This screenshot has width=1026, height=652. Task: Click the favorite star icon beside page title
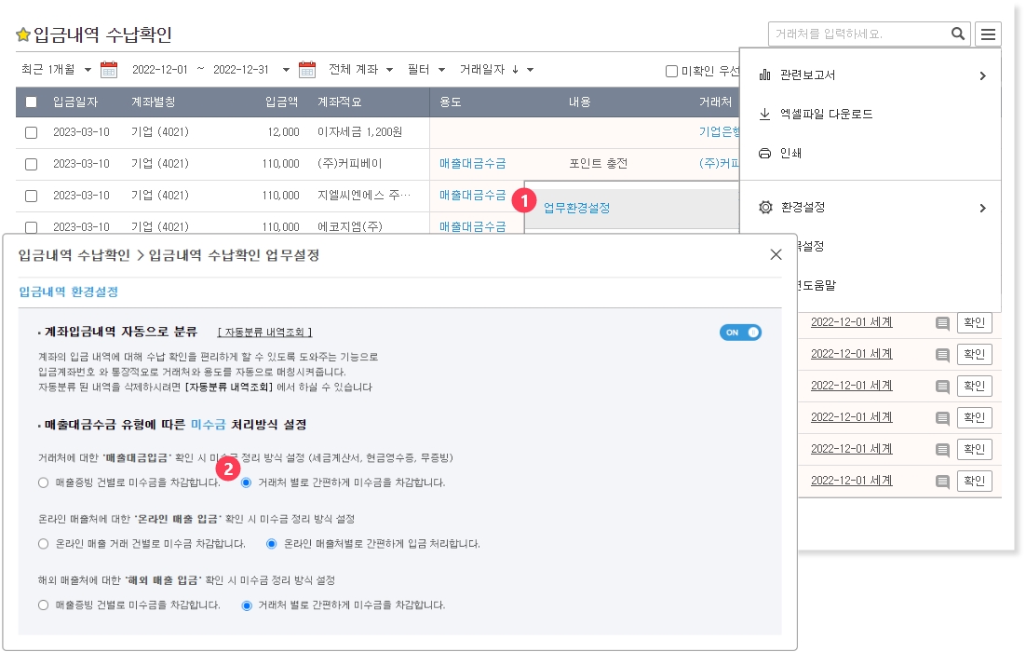pyautogui.click(x=23, y=35)
